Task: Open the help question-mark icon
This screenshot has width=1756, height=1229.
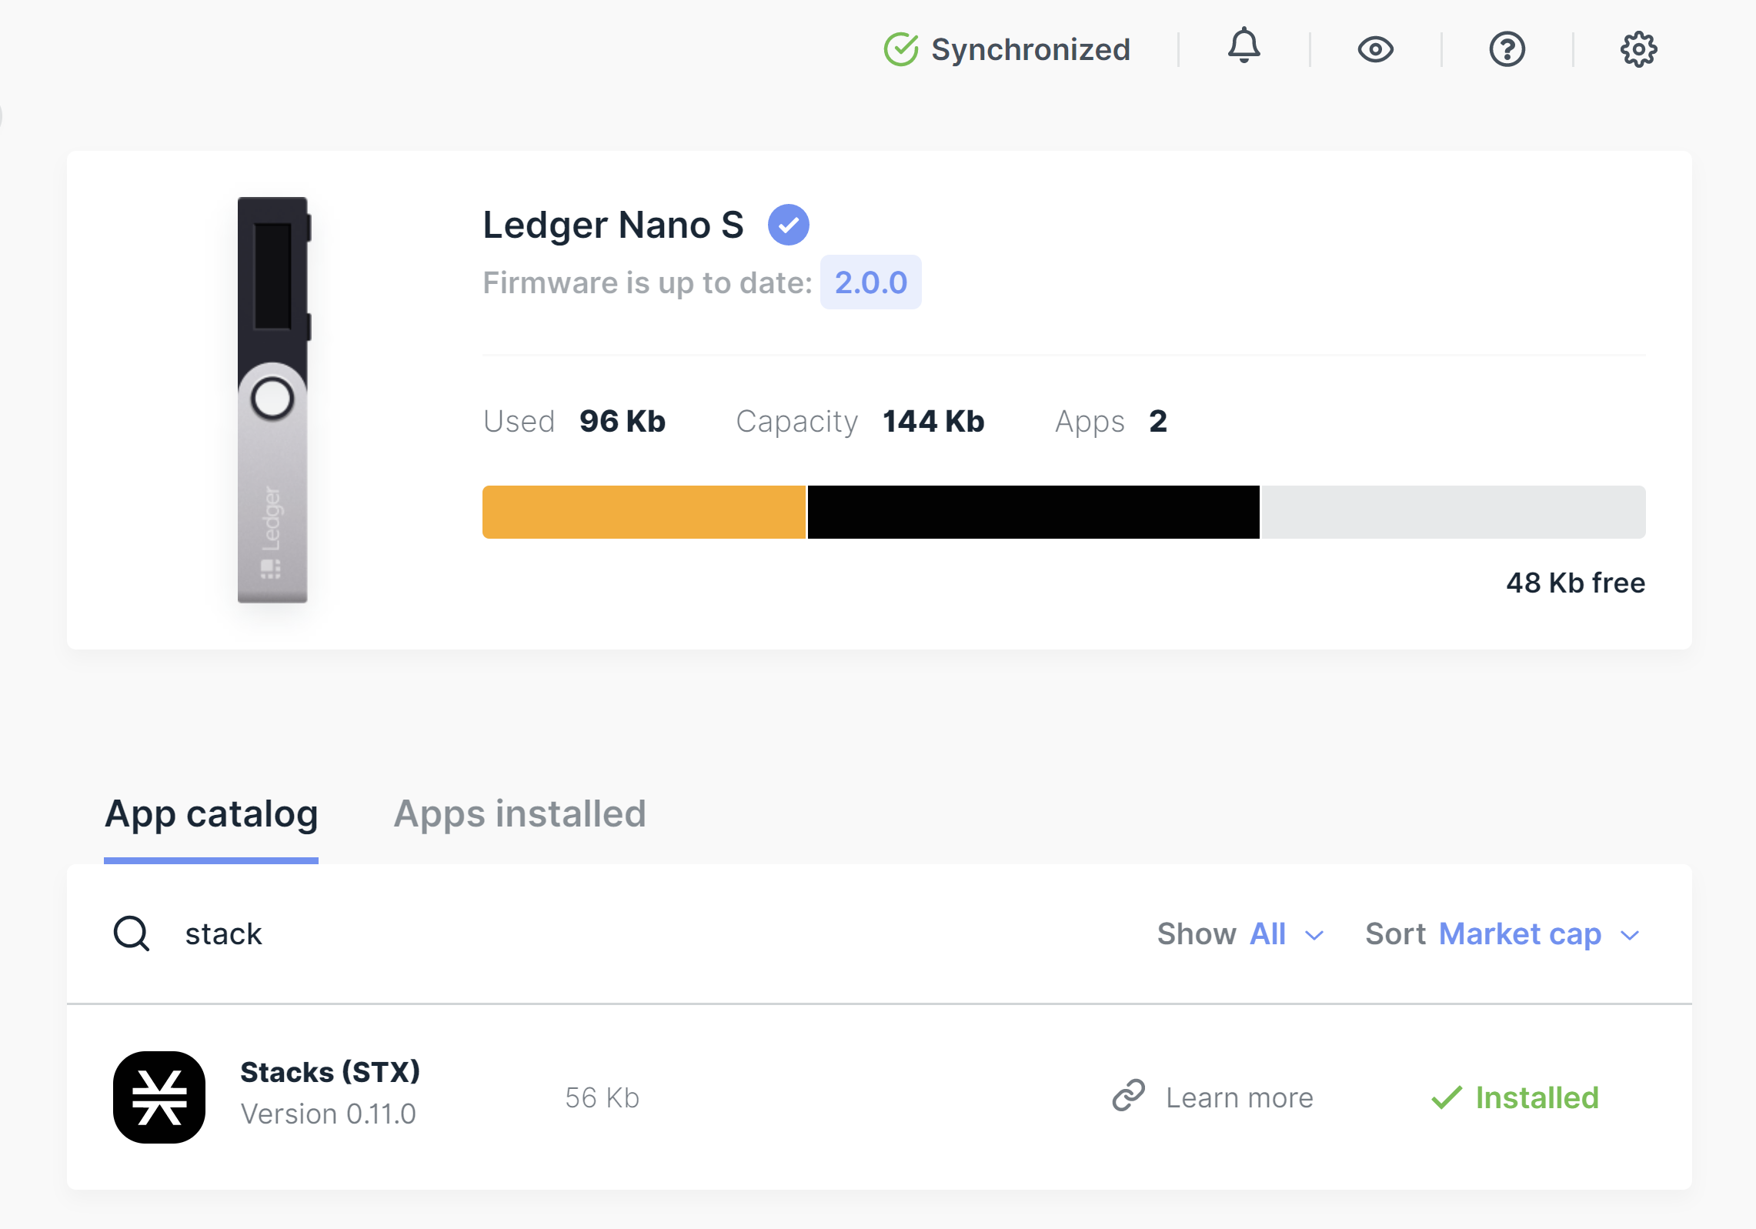Action: point(1507,48)
